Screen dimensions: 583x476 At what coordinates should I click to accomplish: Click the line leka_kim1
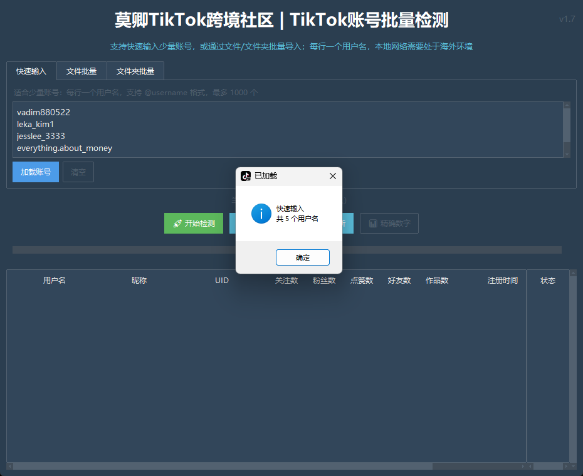pos(35,124)
